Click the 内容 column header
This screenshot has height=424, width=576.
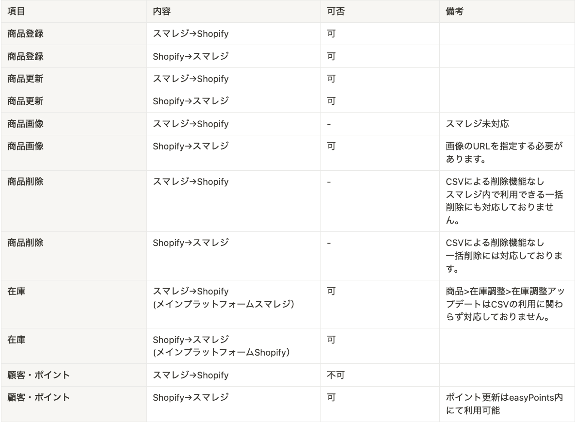161,11
